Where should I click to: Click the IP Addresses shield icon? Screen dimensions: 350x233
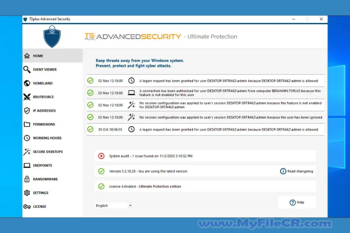click(27, 111)
